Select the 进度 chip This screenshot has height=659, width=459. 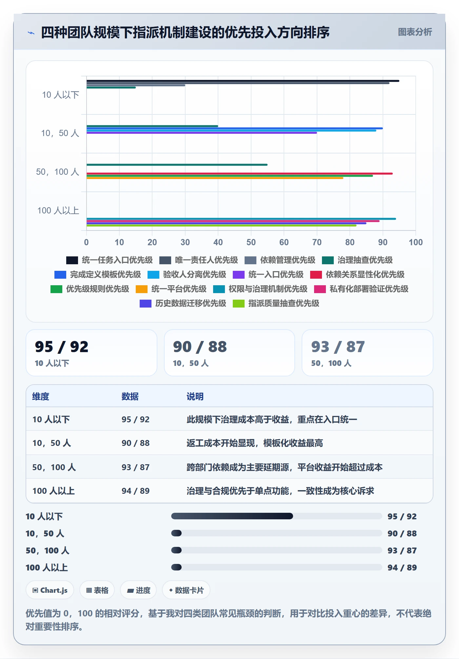coord(138,590)
